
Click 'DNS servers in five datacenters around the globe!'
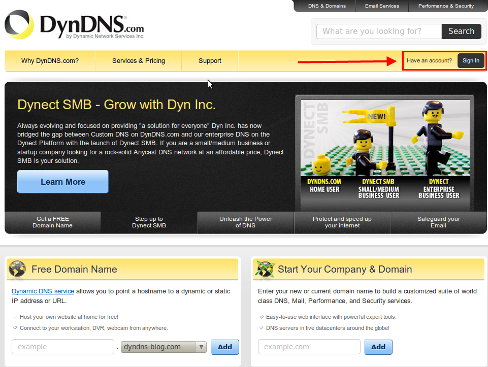[328, 328]
